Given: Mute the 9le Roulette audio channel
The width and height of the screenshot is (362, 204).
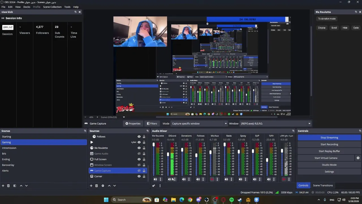Looking at the screenshot, I should [155, 179].
